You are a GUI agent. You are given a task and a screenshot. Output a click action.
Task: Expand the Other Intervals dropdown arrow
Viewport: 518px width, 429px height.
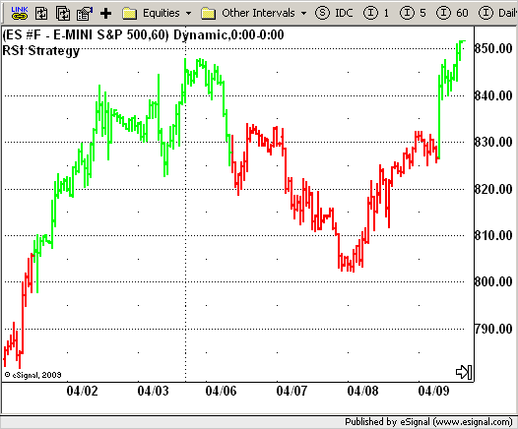[303, 14]
